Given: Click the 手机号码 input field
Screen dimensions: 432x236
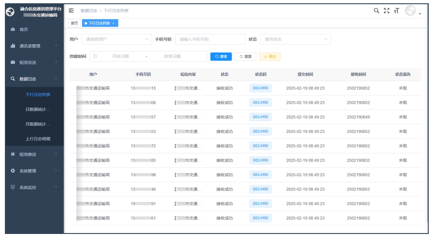Looking at the screenshot, I should (x=210, y=39).
